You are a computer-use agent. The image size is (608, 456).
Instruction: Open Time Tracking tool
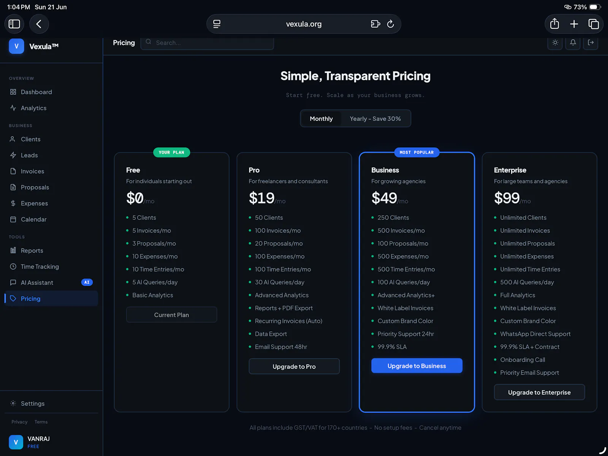click(51, 267)
